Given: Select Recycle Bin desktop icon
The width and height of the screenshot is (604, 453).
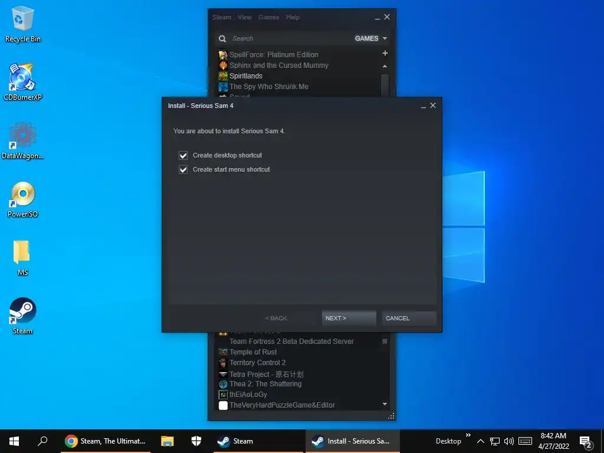Looking at the screenshot, I should [23, 24].
